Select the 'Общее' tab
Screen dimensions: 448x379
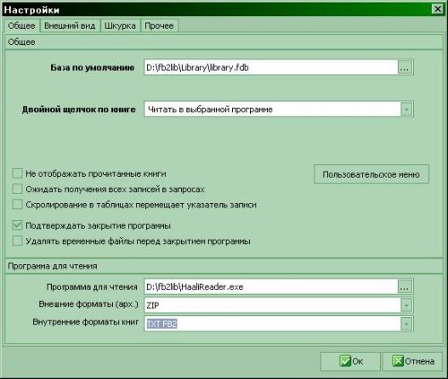[x=21, y=25]
